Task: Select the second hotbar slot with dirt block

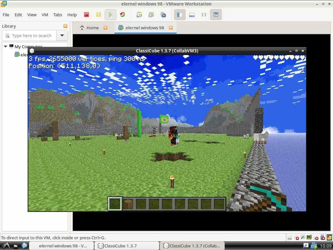Action: (128, 204)
